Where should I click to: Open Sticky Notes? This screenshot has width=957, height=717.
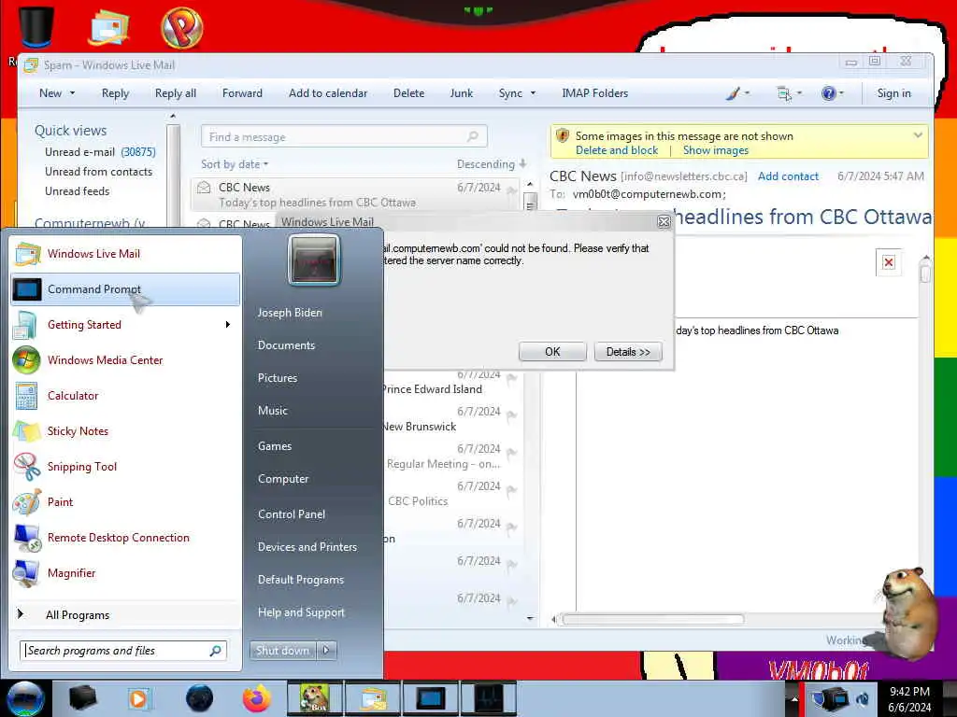click(125, 431)
